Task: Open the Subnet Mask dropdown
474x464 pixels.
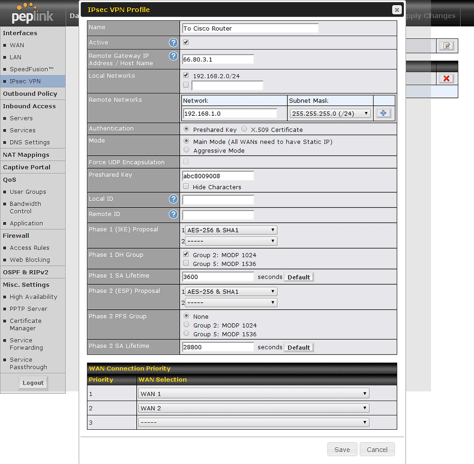Action: [330, 113]
